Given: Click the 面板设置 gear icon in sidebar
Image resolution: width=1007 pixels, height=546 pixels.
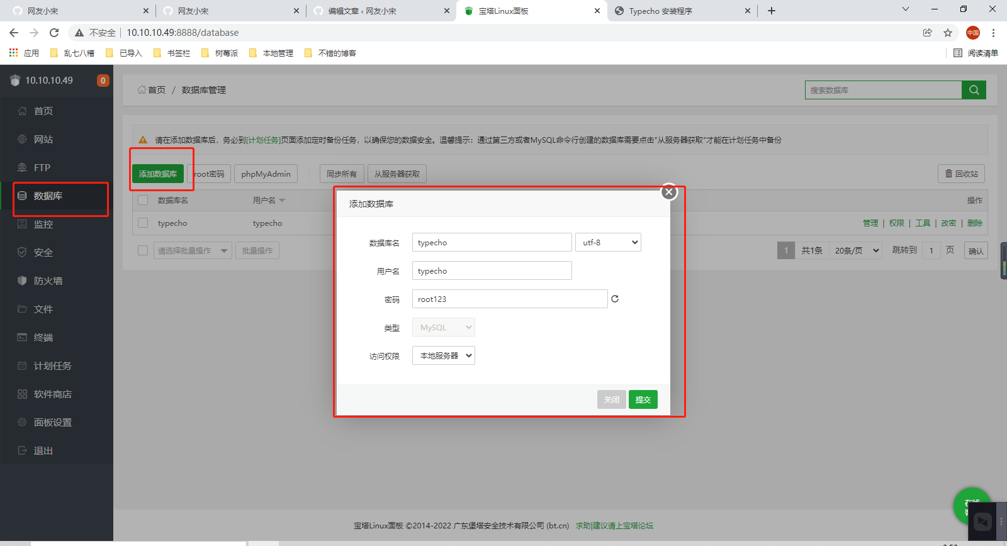Looking at the screenshot, I should (22, 422).
